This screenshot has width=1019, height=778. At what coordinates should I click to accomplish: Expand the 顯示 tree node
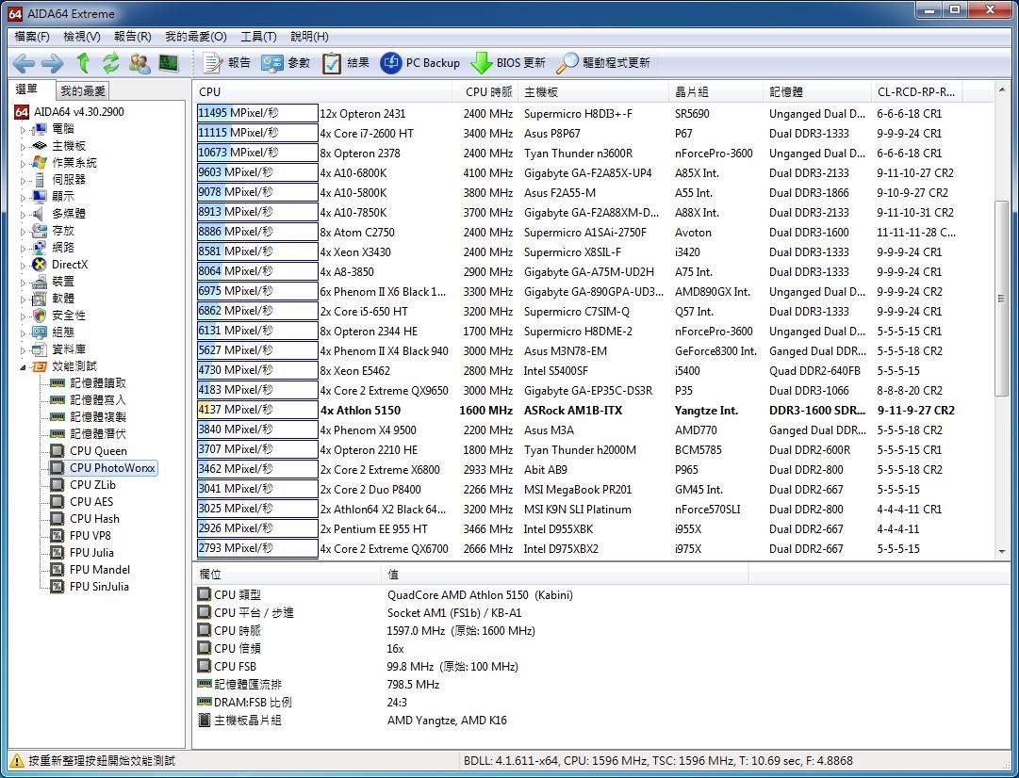tap(23, 197)
